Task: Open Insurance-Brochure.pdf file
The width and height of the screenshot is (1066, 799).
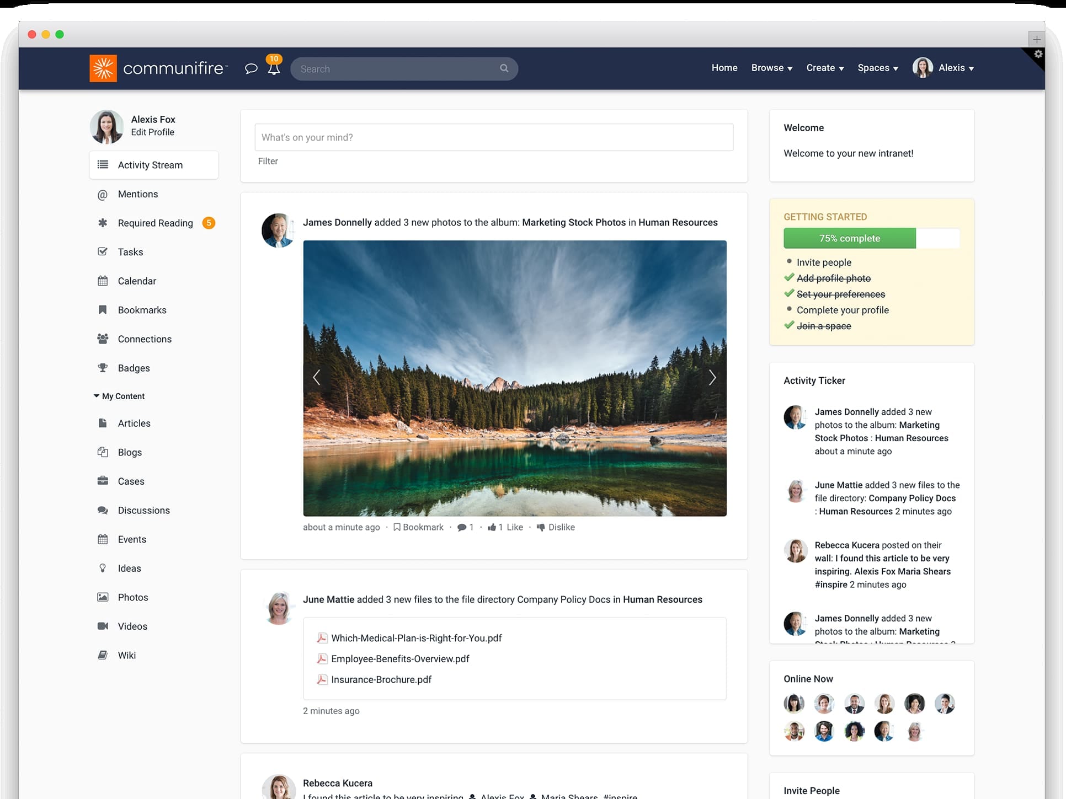Action: pos(381,679)
